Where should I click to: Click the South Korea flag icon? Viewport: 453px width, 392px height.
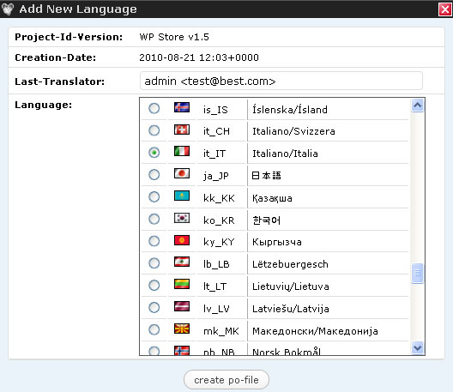[182, 218]
